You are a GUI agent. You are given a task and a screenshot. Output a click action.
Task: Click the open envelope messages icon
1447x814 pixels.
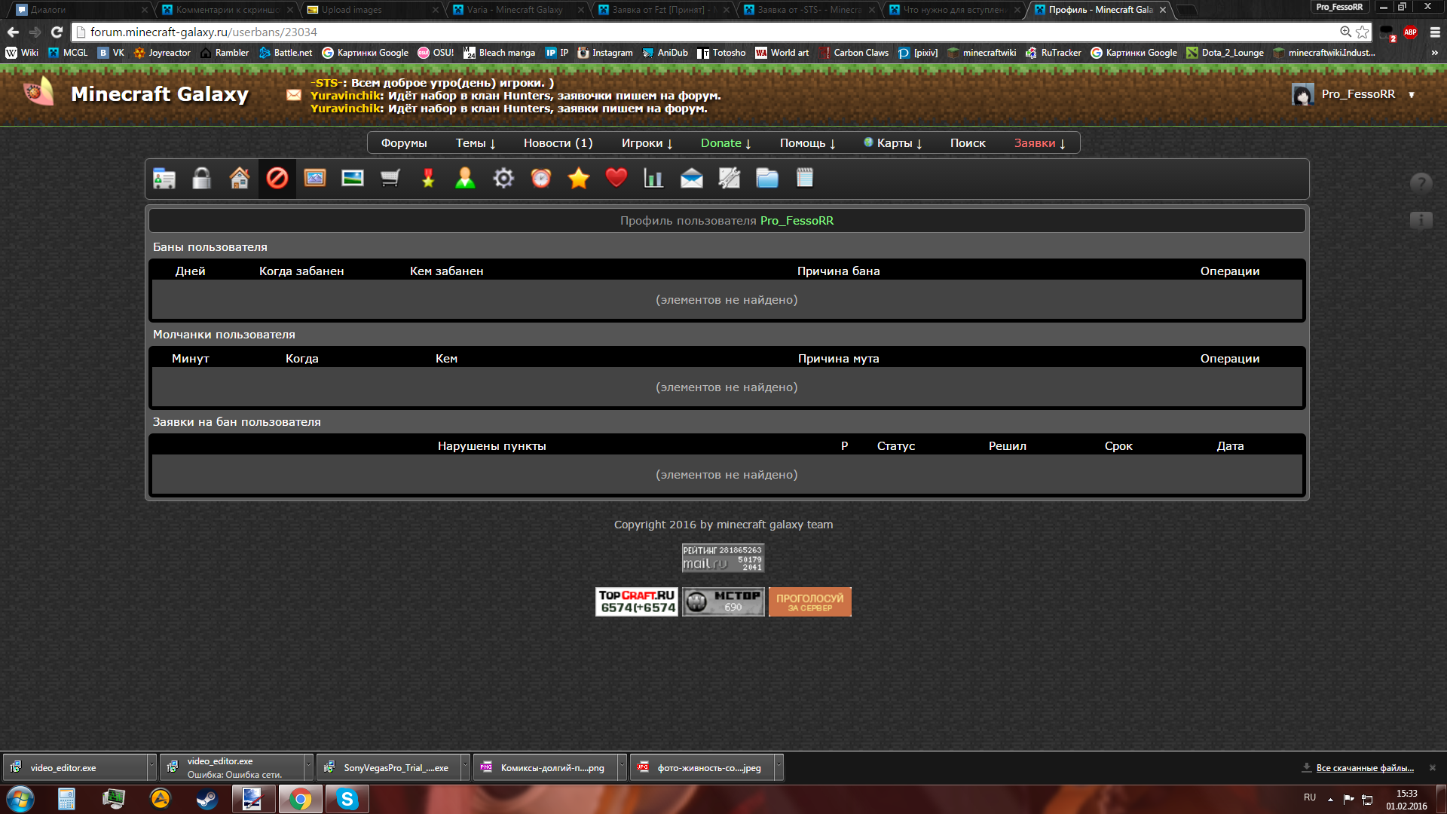691,179
